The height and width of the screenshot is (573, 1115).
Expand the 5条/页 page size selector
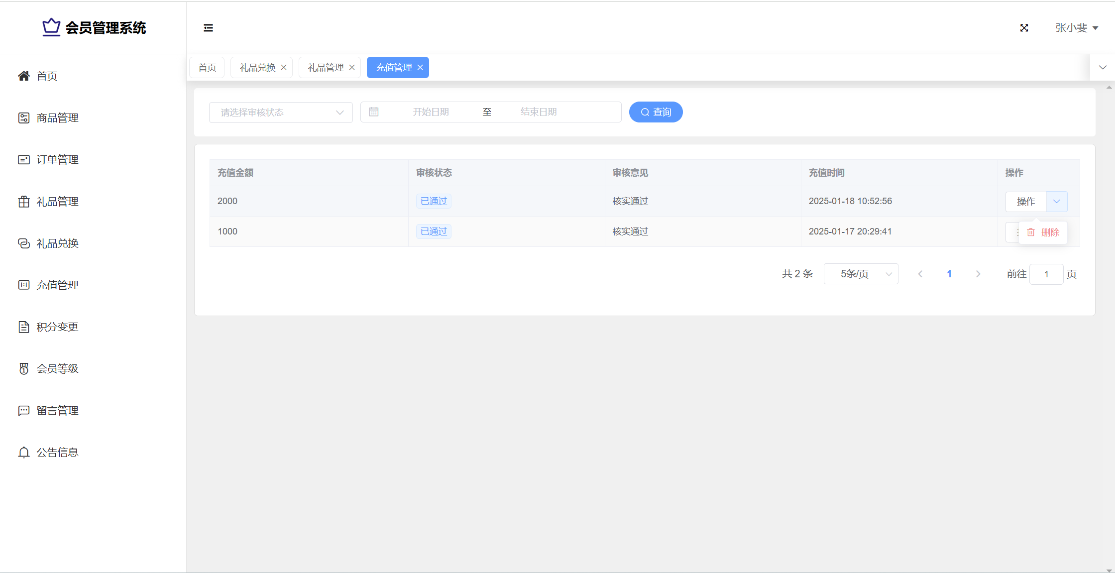coord(861,274)
